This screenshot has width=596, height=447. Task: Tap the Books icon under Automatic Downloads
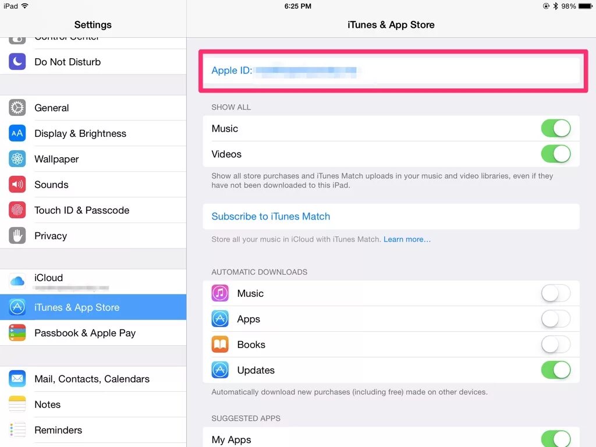click(x=220, y=345)
